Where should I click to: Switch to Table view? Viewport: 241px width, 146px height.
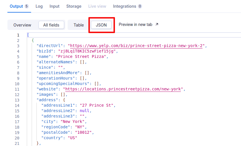click(79, 25)
